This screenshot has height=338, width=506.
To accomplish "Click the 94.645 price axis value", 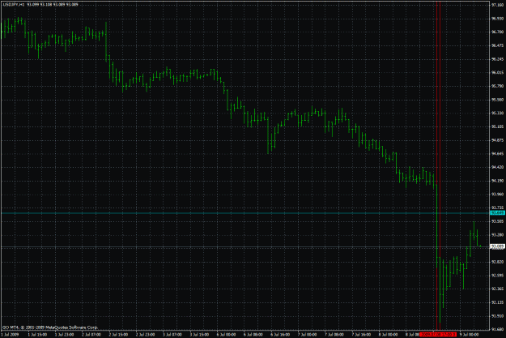I will pos(497,153).
